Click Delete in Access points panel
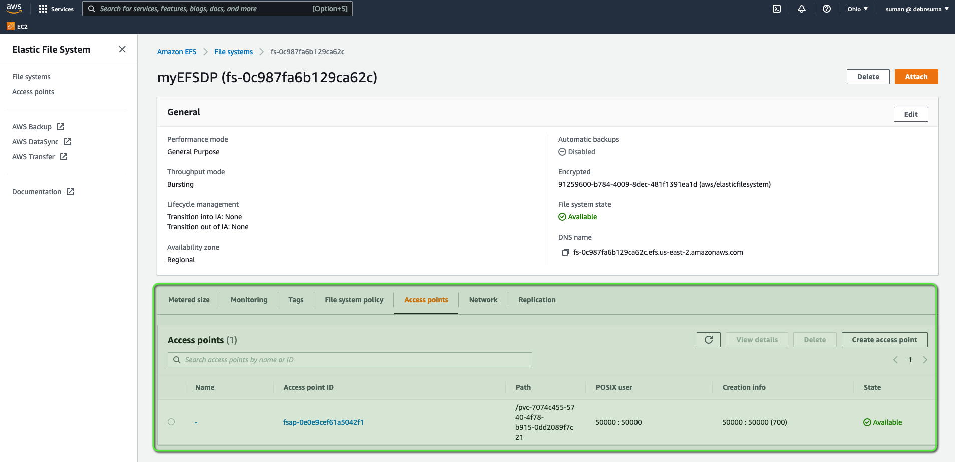Viewport: 955px width, 462px height. click(815, 340)
